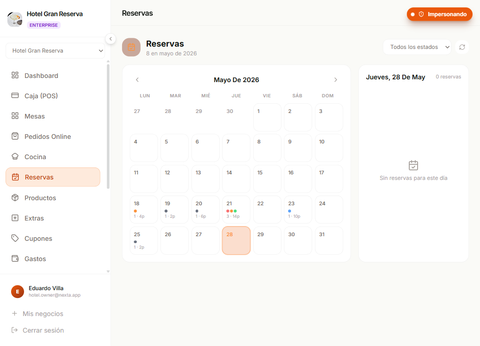
Task: Select May 22 in the calendar
Action: pyautogui.click(x=267, y=209)
